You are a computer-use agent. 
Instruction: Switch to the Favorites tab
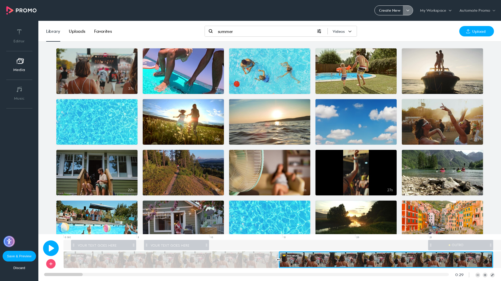(103, 31)
